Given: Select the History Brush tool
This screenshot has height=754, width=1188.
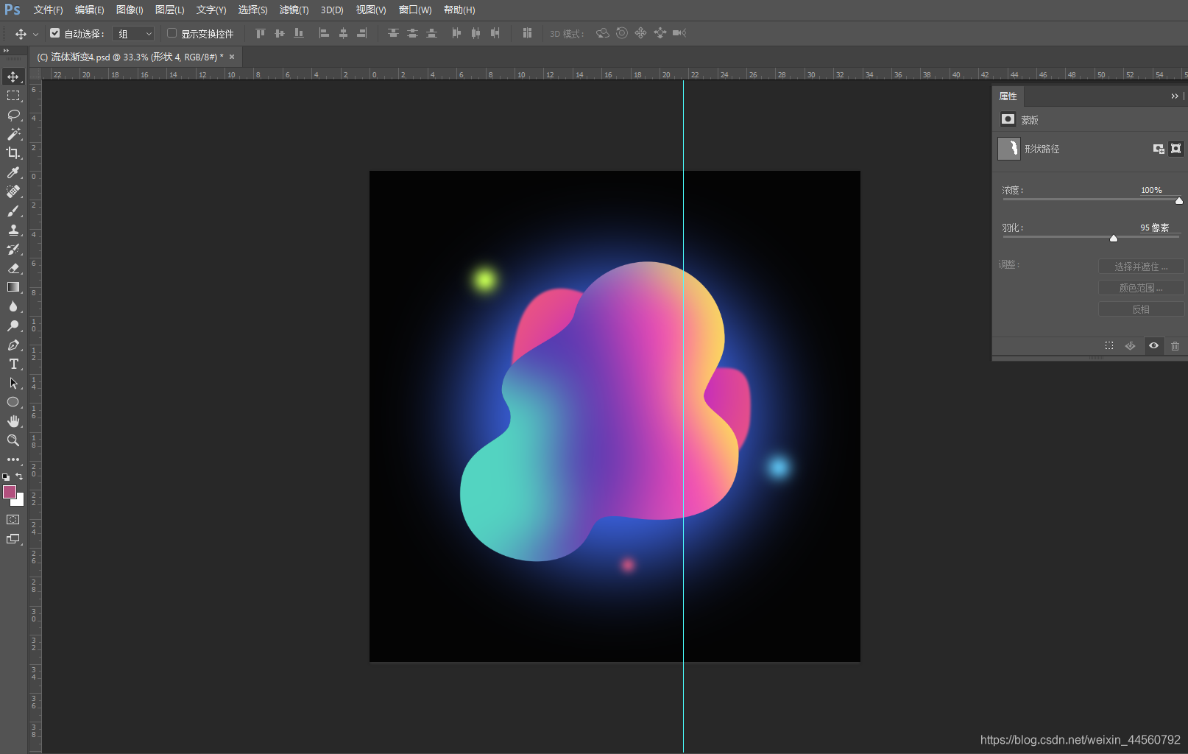Looking at the screenshot, I should pos(13,249).
